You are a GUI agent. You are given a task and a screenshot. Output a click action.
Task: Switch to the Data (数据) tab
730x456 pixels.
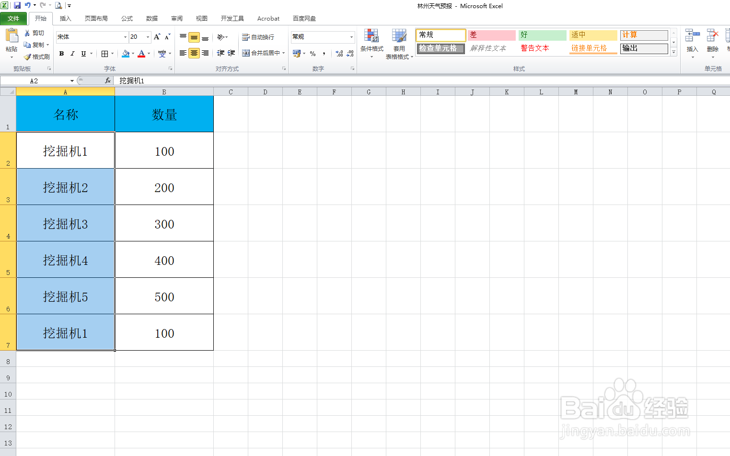(152, 19)
